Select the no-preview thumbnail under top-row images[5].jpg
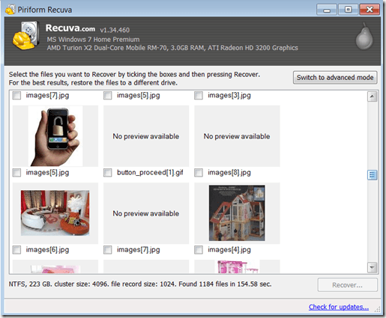 [x=146, y=136]
